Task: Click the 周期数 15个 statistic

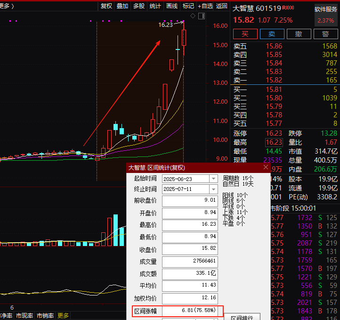Action: pos(238,178)
